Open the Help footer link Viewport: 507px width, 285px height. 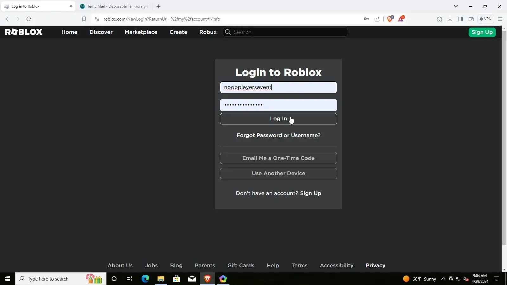(x=273, y=265)
